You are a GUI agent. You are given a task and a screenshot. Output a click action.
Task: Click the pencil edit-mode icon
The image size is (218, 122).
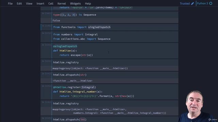[192, 4]
